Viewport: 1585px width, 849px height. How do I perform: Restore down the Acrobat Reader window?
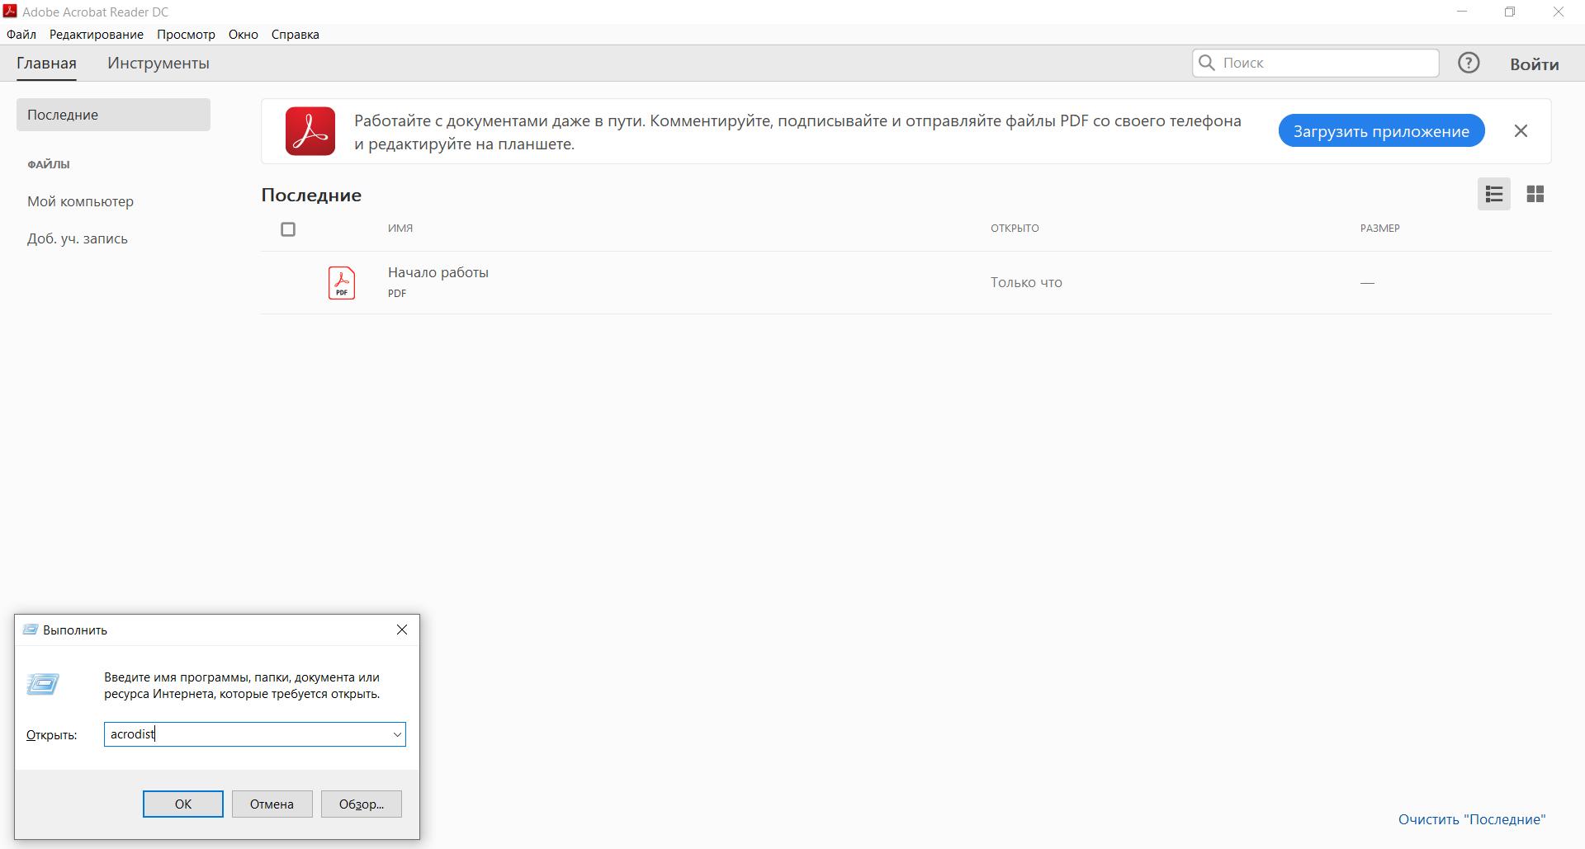point(1510,12)
